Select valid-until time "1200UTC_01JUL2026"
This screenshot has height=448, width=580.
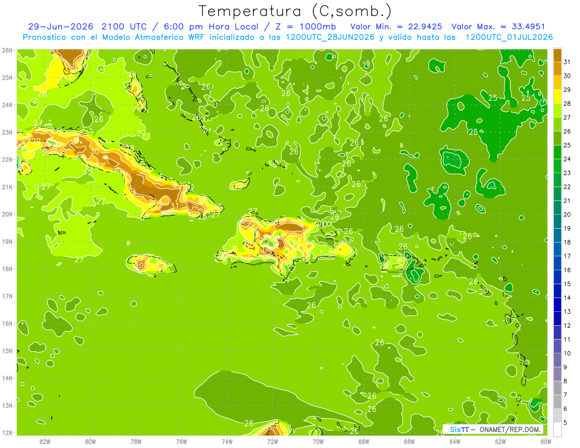[509, 37]
